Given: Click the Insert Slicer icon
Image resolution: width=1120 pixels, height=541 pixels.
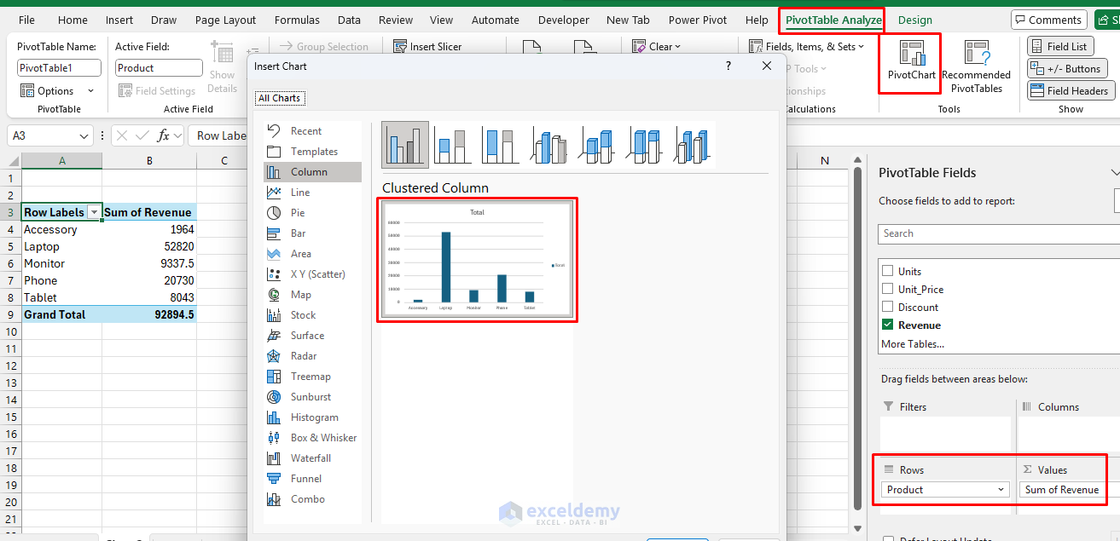Looking at the screenshot, I should click(398, 45).
